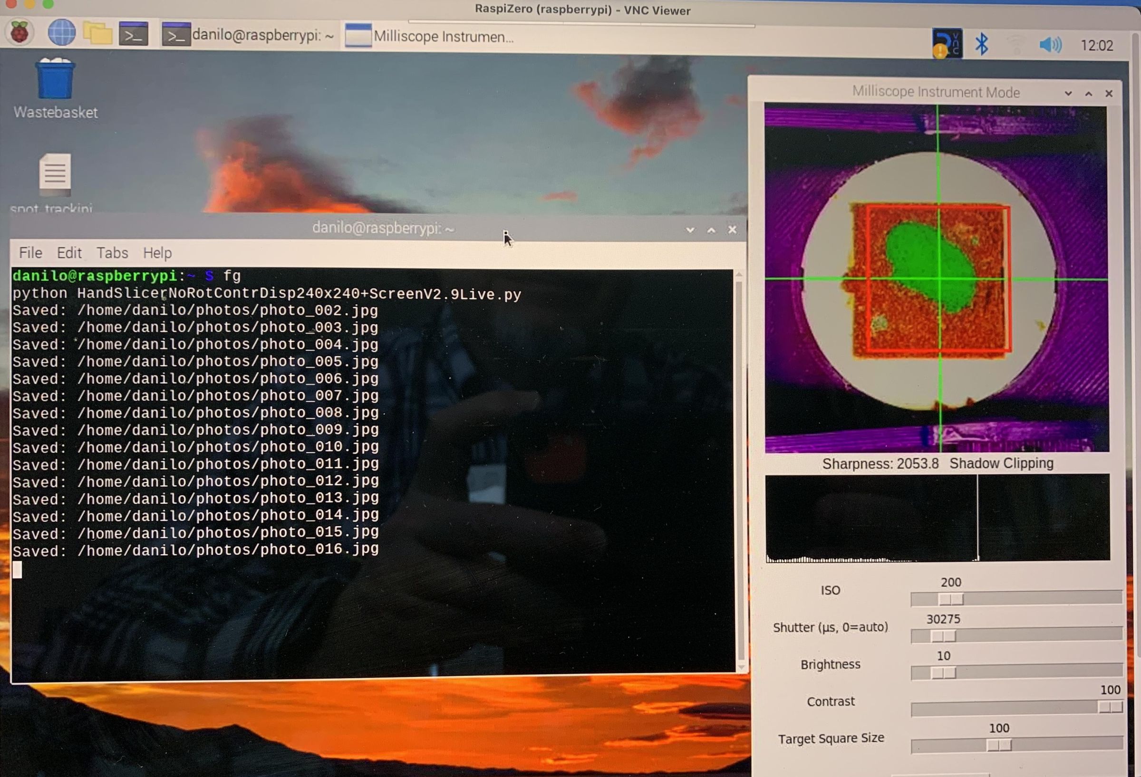Maximize the terminal window with up arrow
The width and height of the screenshot is (1141, 777).
point(711,230)
